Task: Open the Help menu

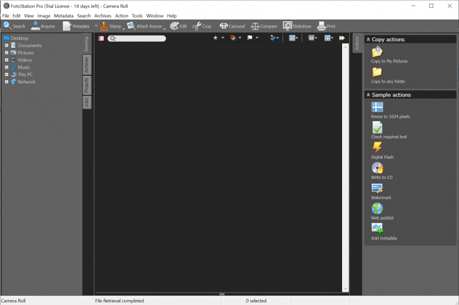Action: point(172,16)
